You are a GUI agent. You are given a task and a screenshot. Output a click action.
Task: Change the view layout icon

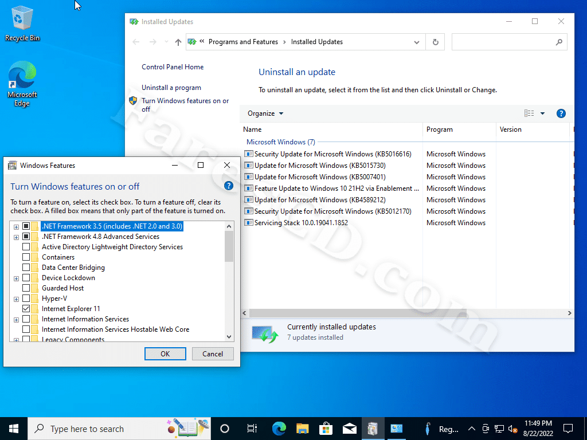[529, 113]
